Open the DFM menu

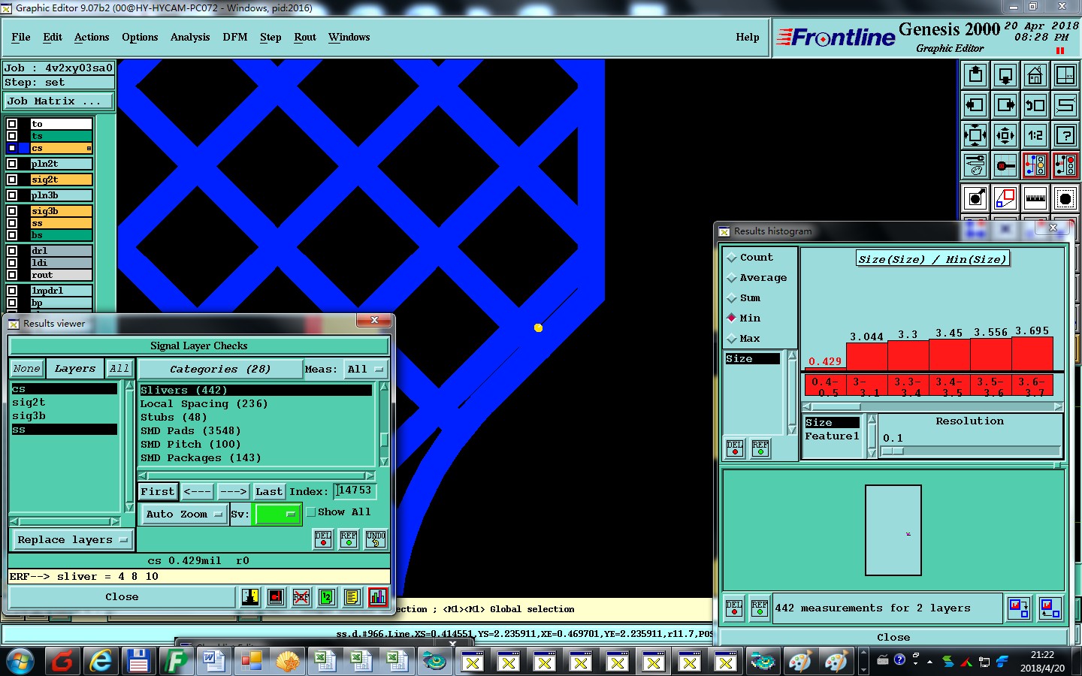coord(234,38)
